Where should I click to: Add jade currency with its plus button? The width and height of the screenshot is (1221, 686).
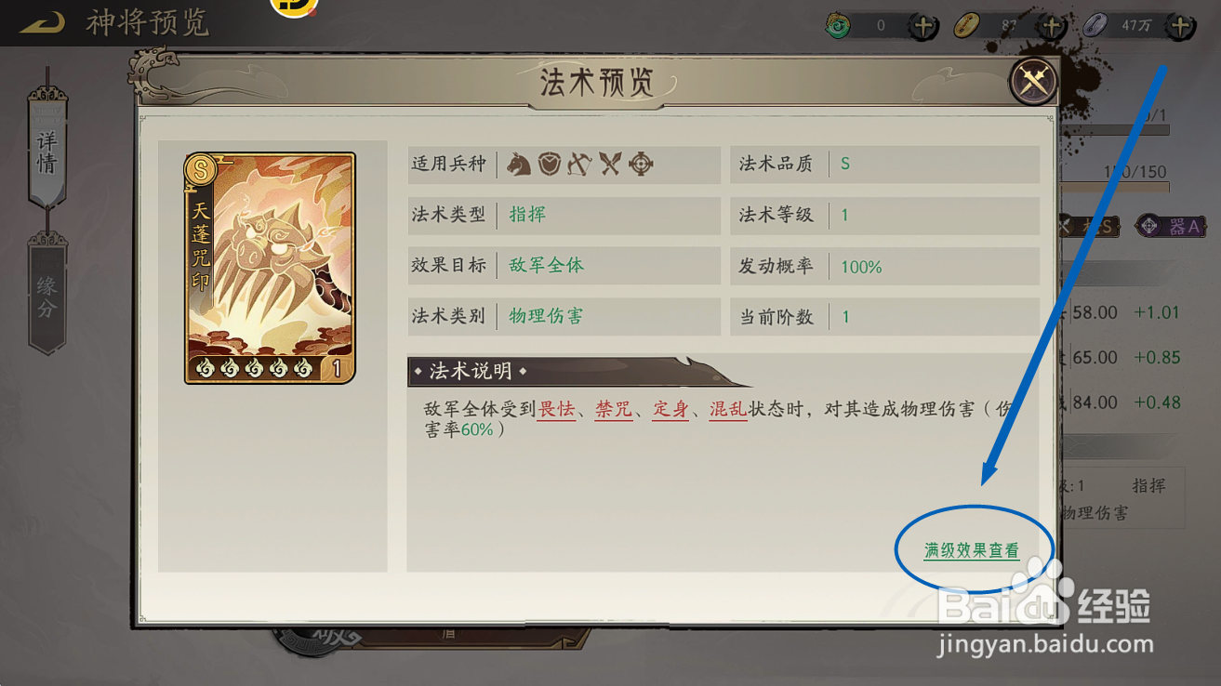point(922,26)
